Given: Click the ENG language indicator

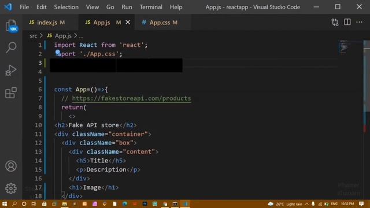Looking at the screenshot, I should click(334, 204).
